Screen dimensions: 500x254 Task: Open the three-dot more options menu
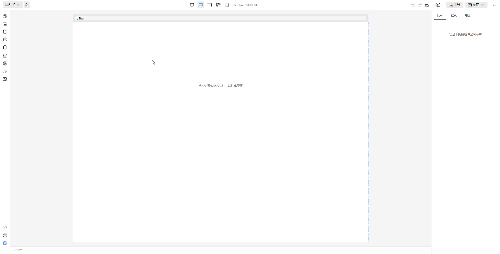click(494, 5)
